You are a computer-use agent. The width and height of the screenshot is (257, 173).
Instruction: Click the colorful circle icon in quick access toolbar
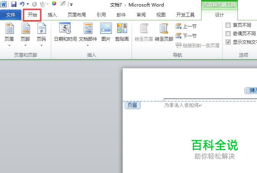(54, 3)
